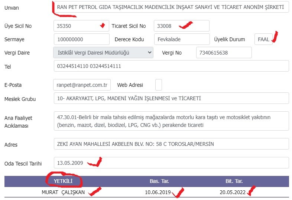Select the Üye Sicil No field 35350
Screen dimensions: 292x200
coord(81,26)
